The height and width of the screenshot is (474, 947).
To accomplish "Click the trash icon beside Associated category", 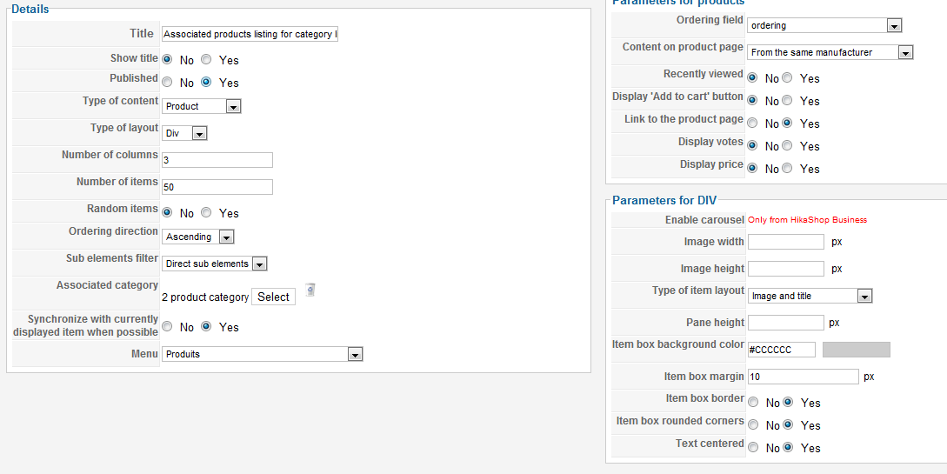I will [x=310, y=290].
